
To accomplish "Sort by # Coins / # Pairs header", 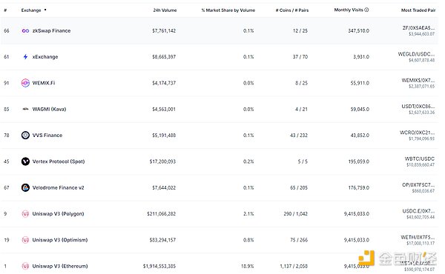I will tap(292, 10).
